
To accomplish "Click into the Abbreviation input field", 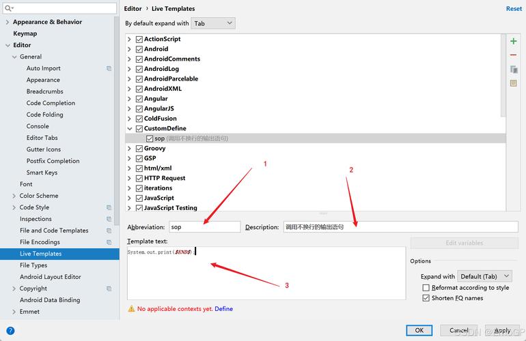I will click(204, 227).
